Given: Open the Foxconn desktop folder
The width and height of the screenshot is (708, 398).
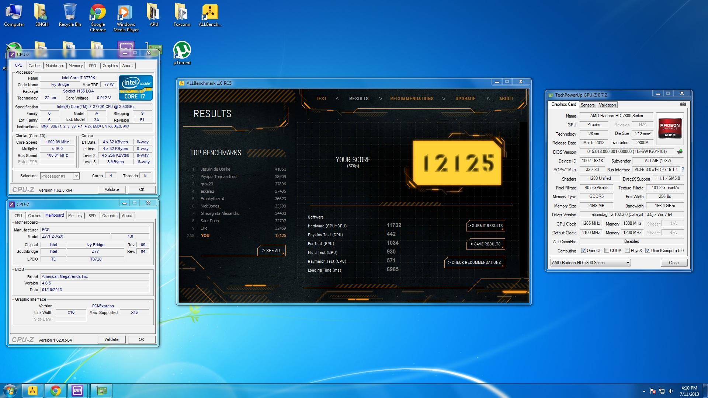Looking at the screenshot, I should point(182,15).
